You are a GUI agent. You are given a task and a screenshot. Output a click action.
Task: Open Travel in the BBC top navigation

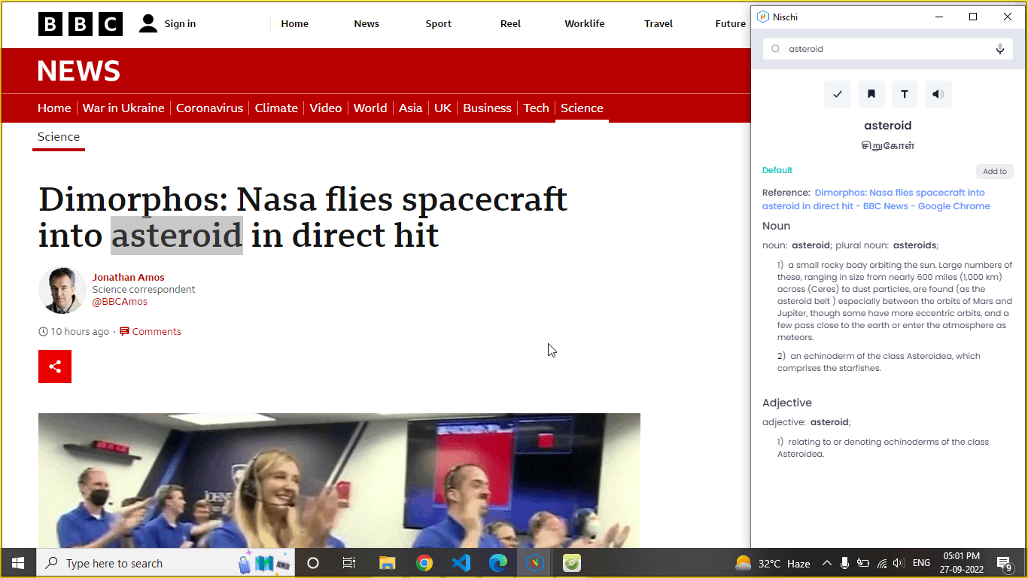(658, 24)
